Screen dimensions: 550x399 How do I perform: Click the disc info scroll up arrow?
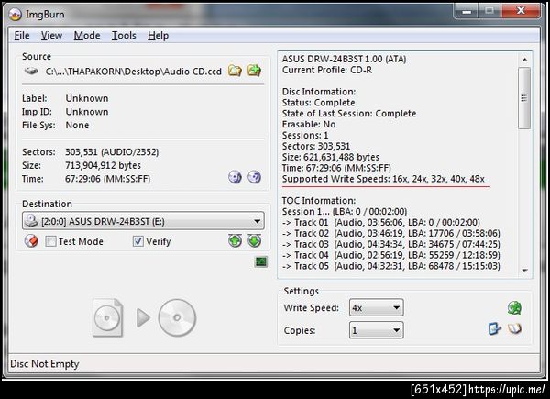point(524,60)
